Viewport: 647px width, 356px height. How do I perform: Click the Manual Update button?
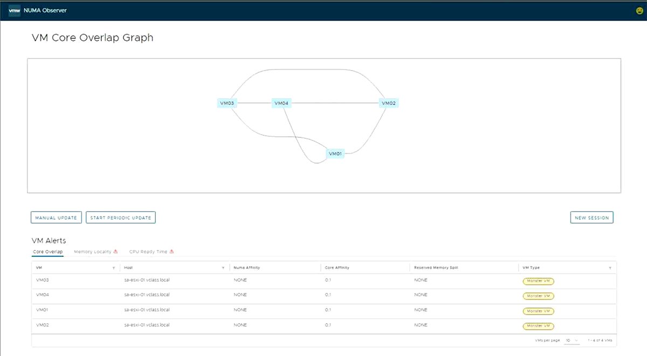(x=56, y=217)
